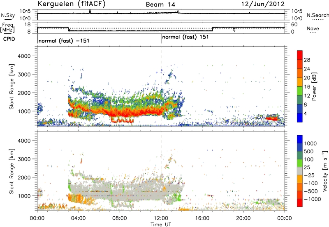The image size is (329, 227).
Task: Click the "-1000" tick on Velocity color bar
Action: pos(313,199)
